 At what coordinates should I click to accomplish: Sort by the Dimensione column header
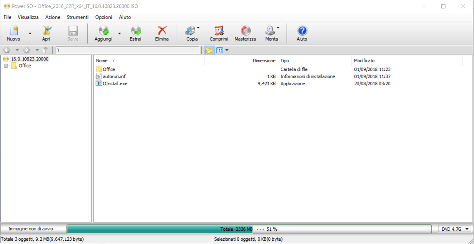pyautogui.click(x=241, y=60)
